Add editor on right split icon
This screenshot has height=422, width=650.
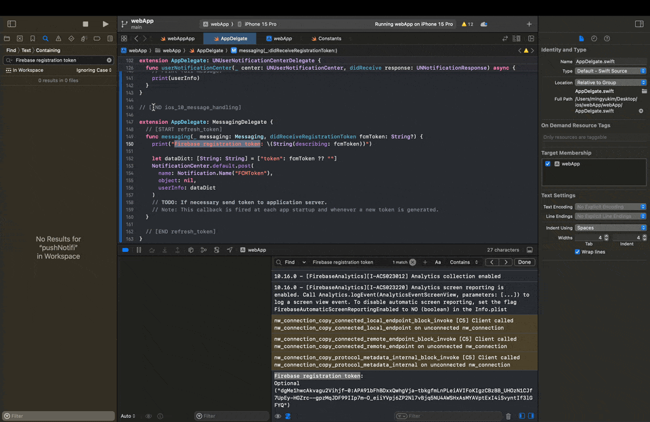click(x=531, y=39)
